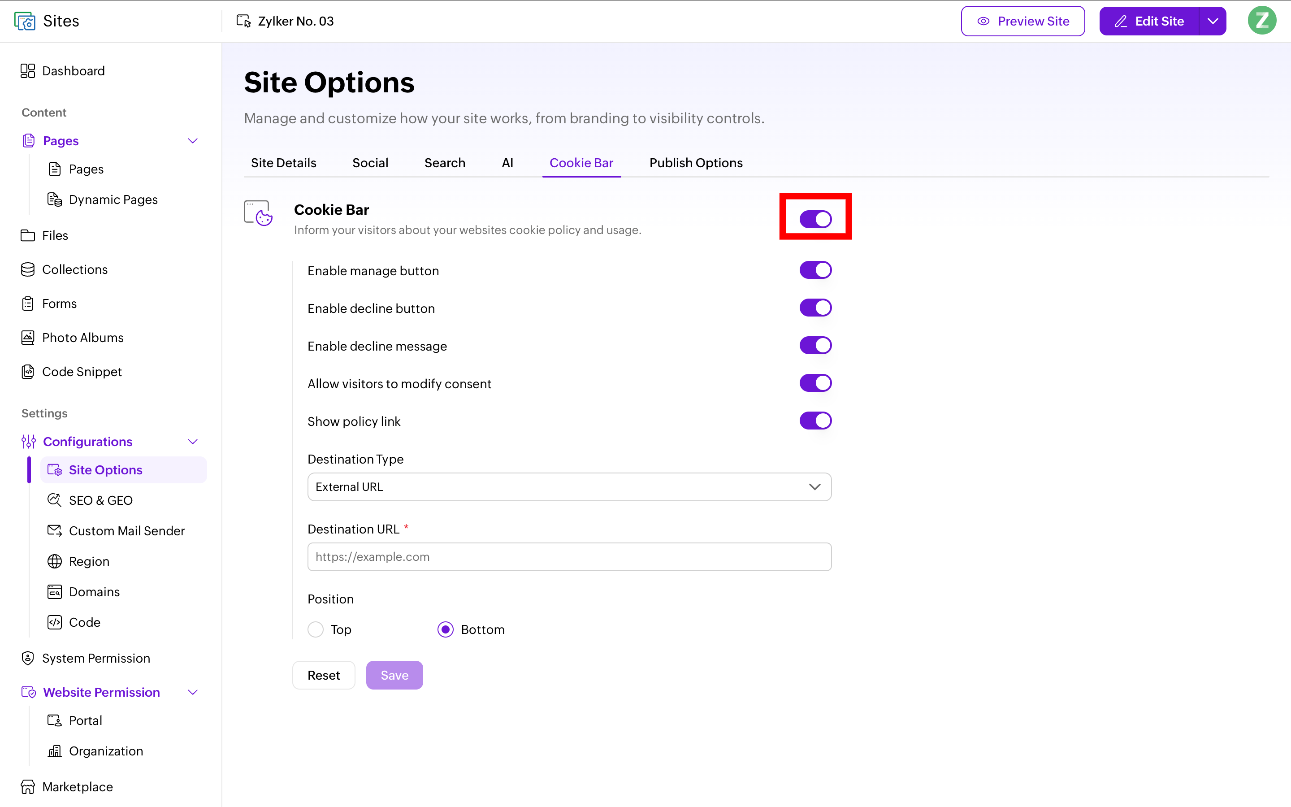Collapse the Configurations section chevron
The height and width of the screenshot is (807, 1291).
(193, 442)
